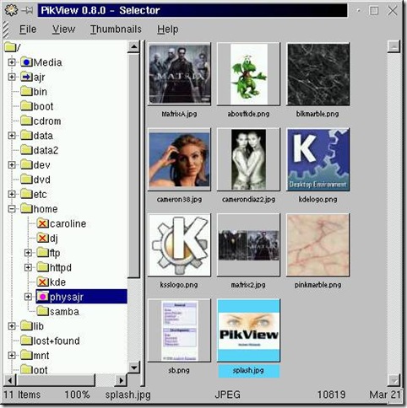Select the blkmarble.png thumbnail
Screen dimensions: 407x408
coord(317,74)
